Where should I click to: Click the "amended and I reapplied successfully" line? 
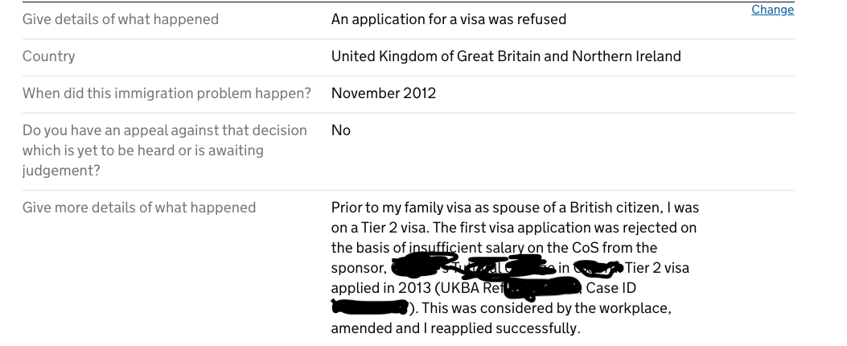click(454, 327)
